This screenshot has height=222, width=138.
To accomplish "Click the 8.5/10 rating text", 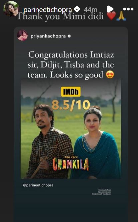I will pyautogui.click(x=71, y=105).
